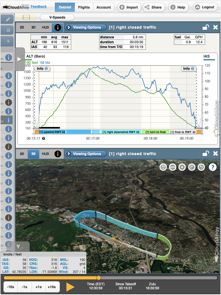
Task: Toggle the padlock on the top graph panel
Action: click(205, 27)
